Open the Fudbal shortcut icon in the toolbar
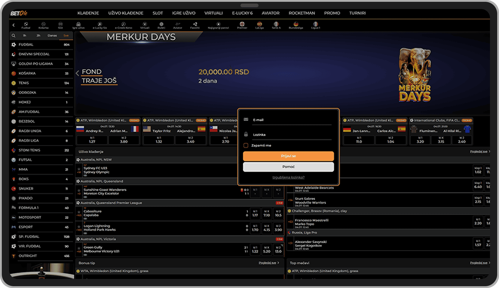Image resolution: width=499 pixels, height=288 pixels. 26,25
